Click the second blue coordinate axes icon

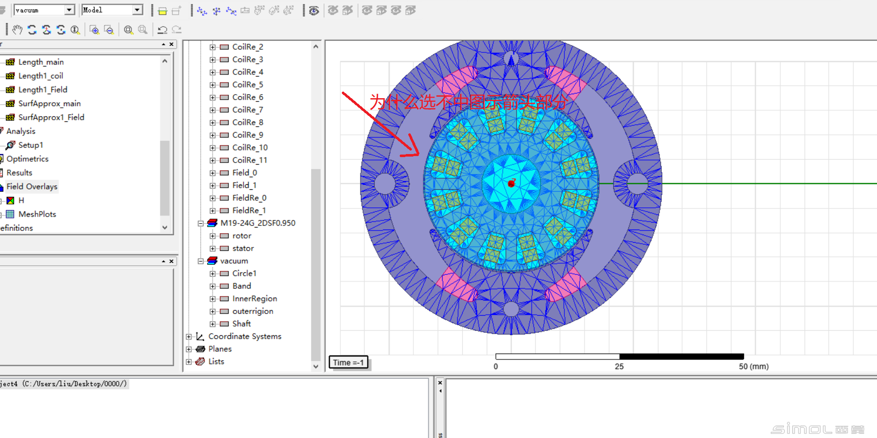coord(216,11)
